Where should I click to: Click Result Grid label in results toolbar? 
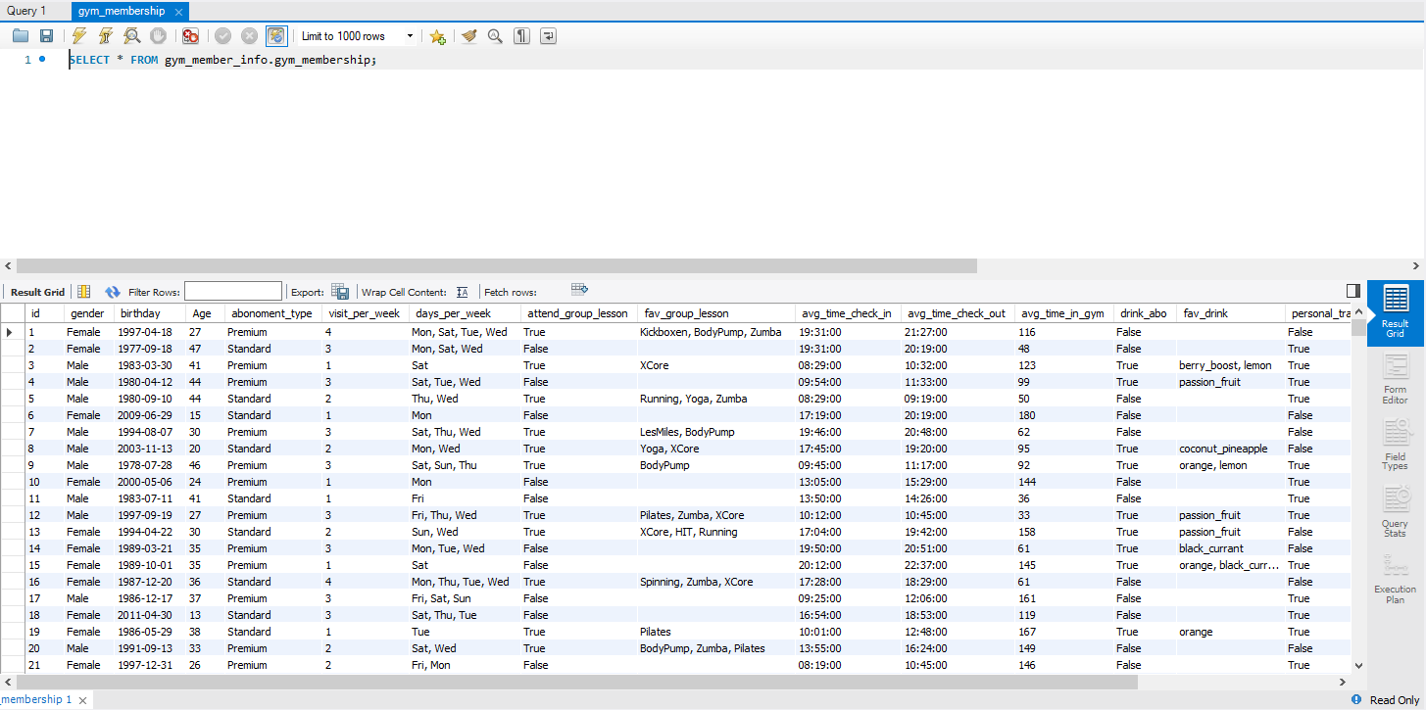37,292
